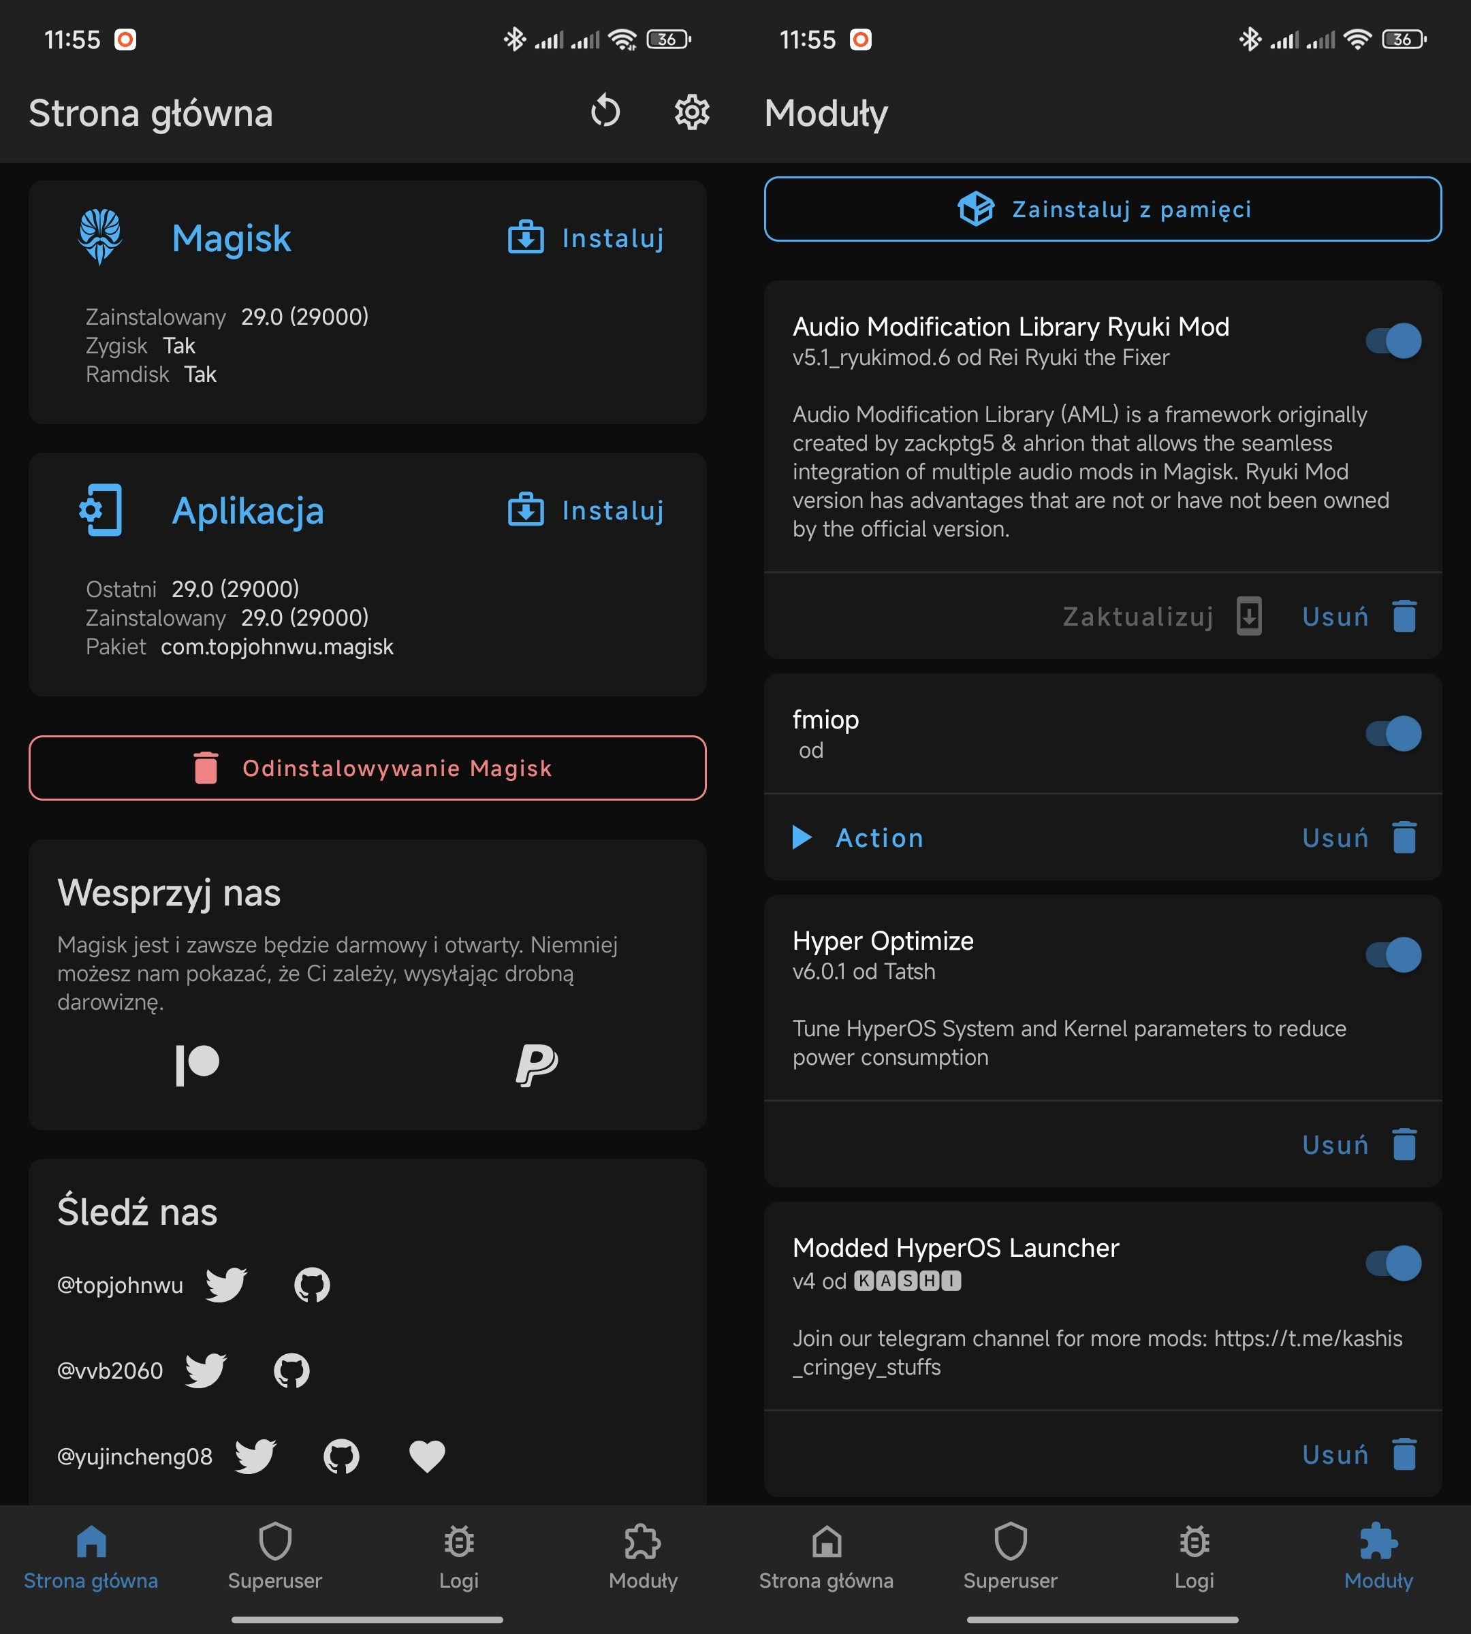
Task: Switch to Superuser tab on left screen
Action: (275, 1557)
